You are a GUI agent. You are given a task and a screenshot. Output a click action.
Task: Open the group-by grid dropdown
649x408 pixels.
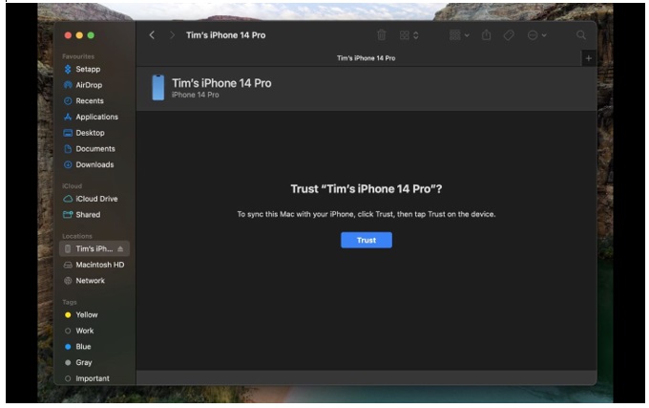(459, 35)
